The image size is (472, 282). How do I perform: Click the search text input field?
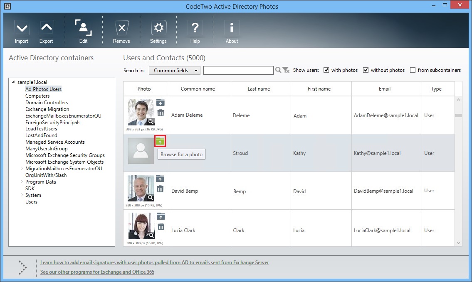[238, 70]
